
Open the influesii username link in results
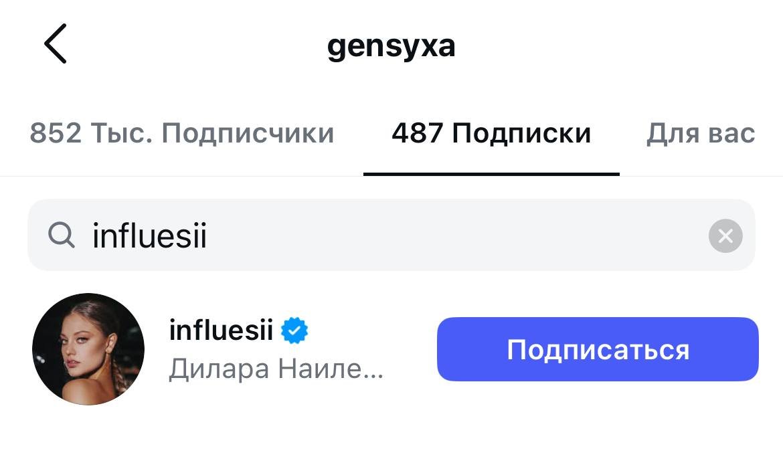click(221, 331)
